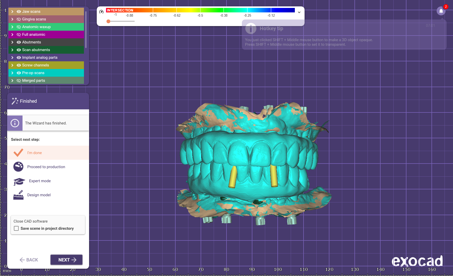Expand the Screw channels tree item

(x=12, y=65)
